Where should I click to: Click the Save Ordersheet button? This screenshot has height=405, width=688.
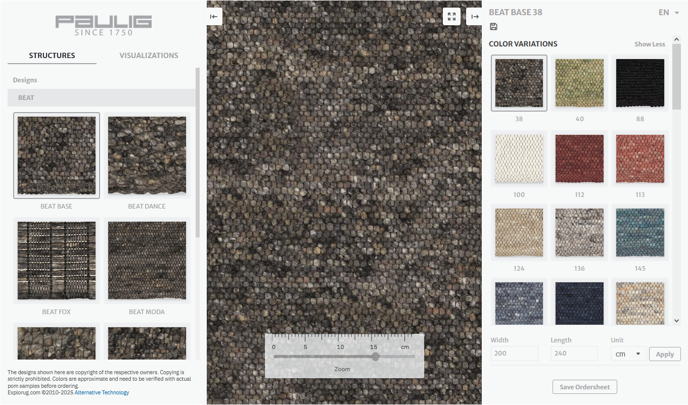(x=585, y=387)
